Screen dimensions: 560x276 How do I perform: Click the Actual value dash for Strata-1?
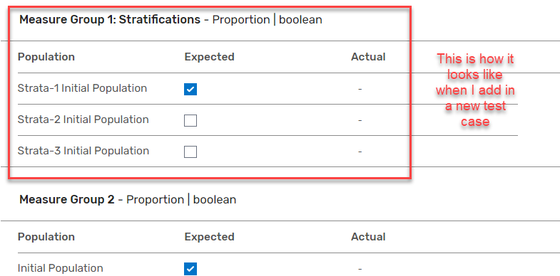tap(360, 89)
